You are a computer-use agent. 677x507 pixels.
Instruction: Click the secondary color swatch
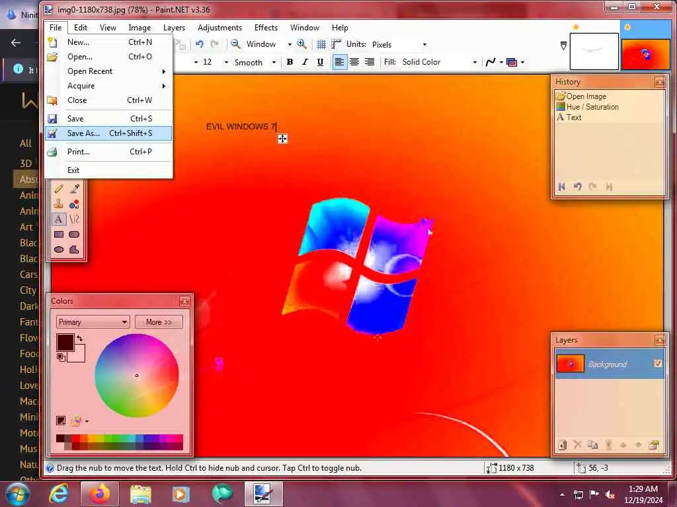[x=79, y=356]
